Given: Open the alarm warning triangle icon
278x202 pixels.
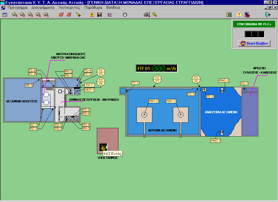Looking at the screenshot, I should (92, 15).
